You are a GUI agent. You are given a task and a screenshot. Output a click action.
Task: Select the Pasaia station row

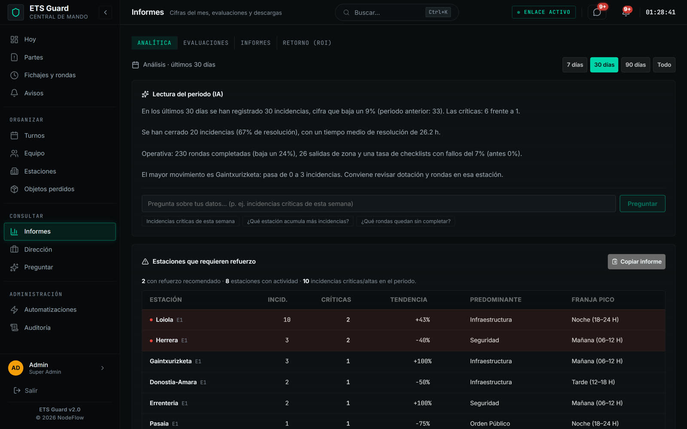[404, 422]
